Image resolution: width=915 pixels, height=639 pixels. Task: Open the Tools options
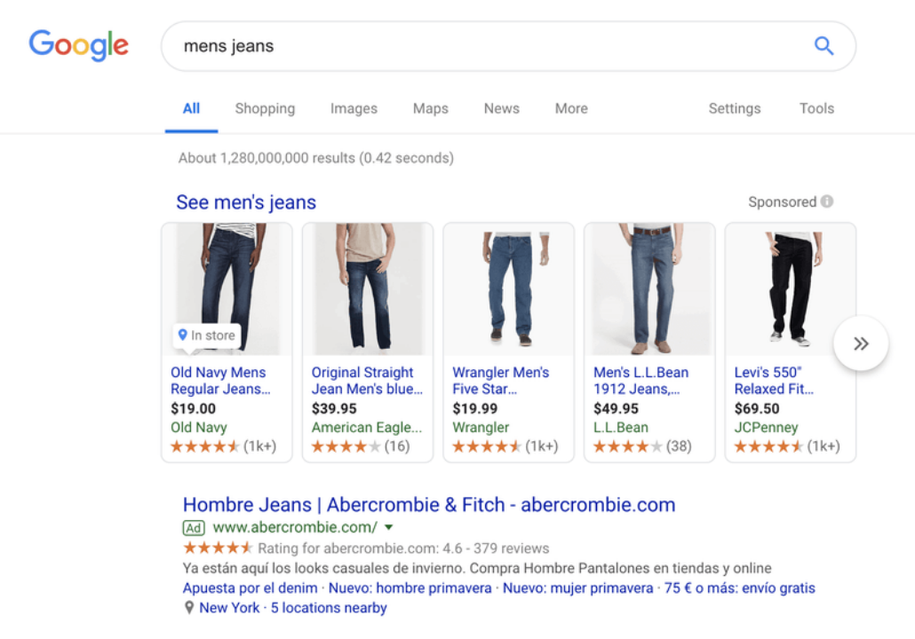click(x=816, y=108)
